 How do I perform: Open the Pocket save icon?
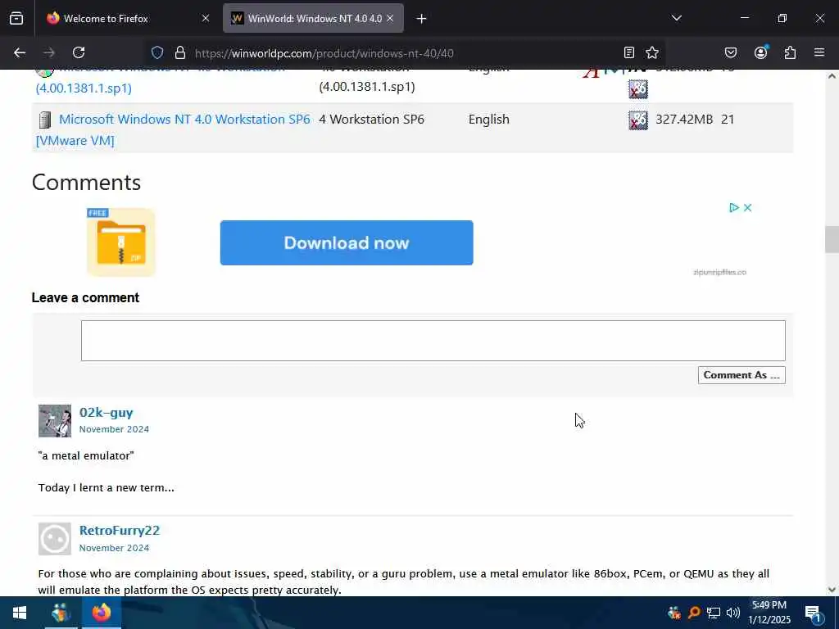pos(731,52)
